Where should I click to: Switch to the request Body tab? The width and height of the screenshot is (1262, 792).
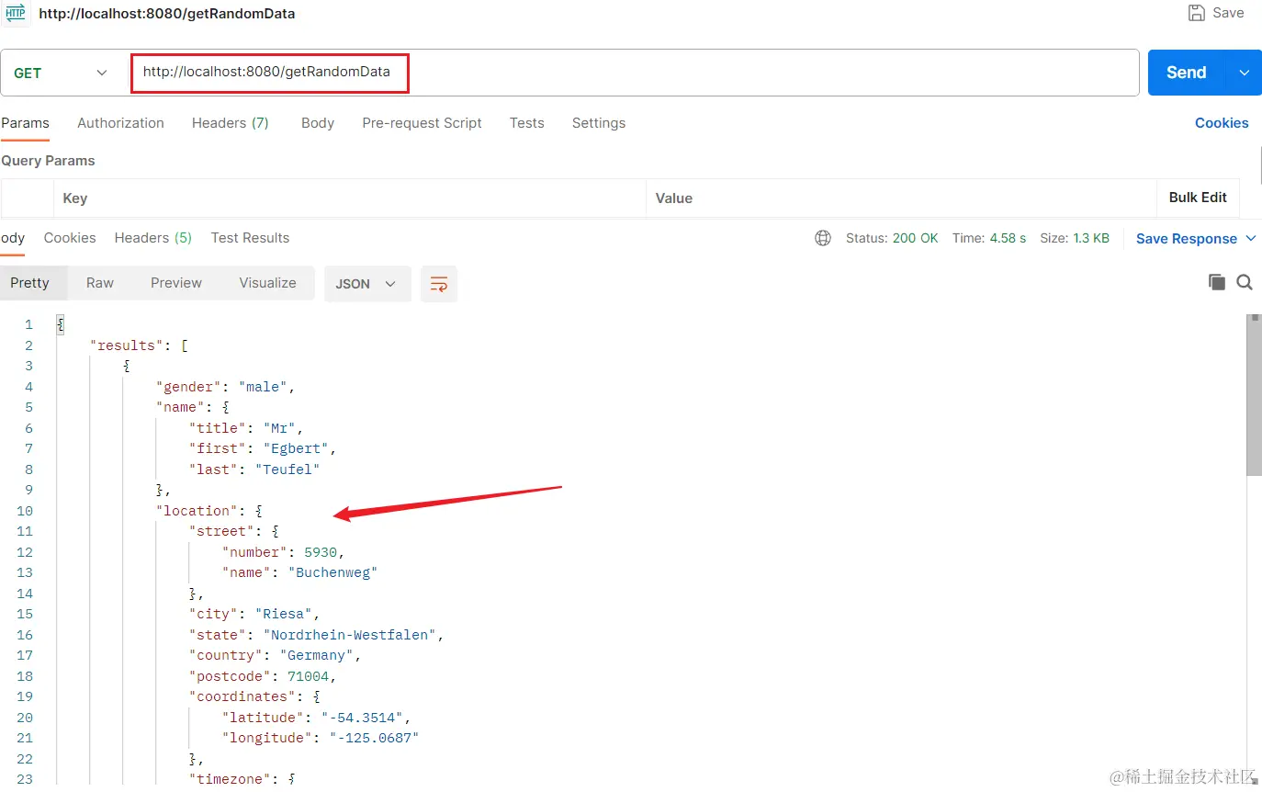pyautogui.click(x=318, y=123)
